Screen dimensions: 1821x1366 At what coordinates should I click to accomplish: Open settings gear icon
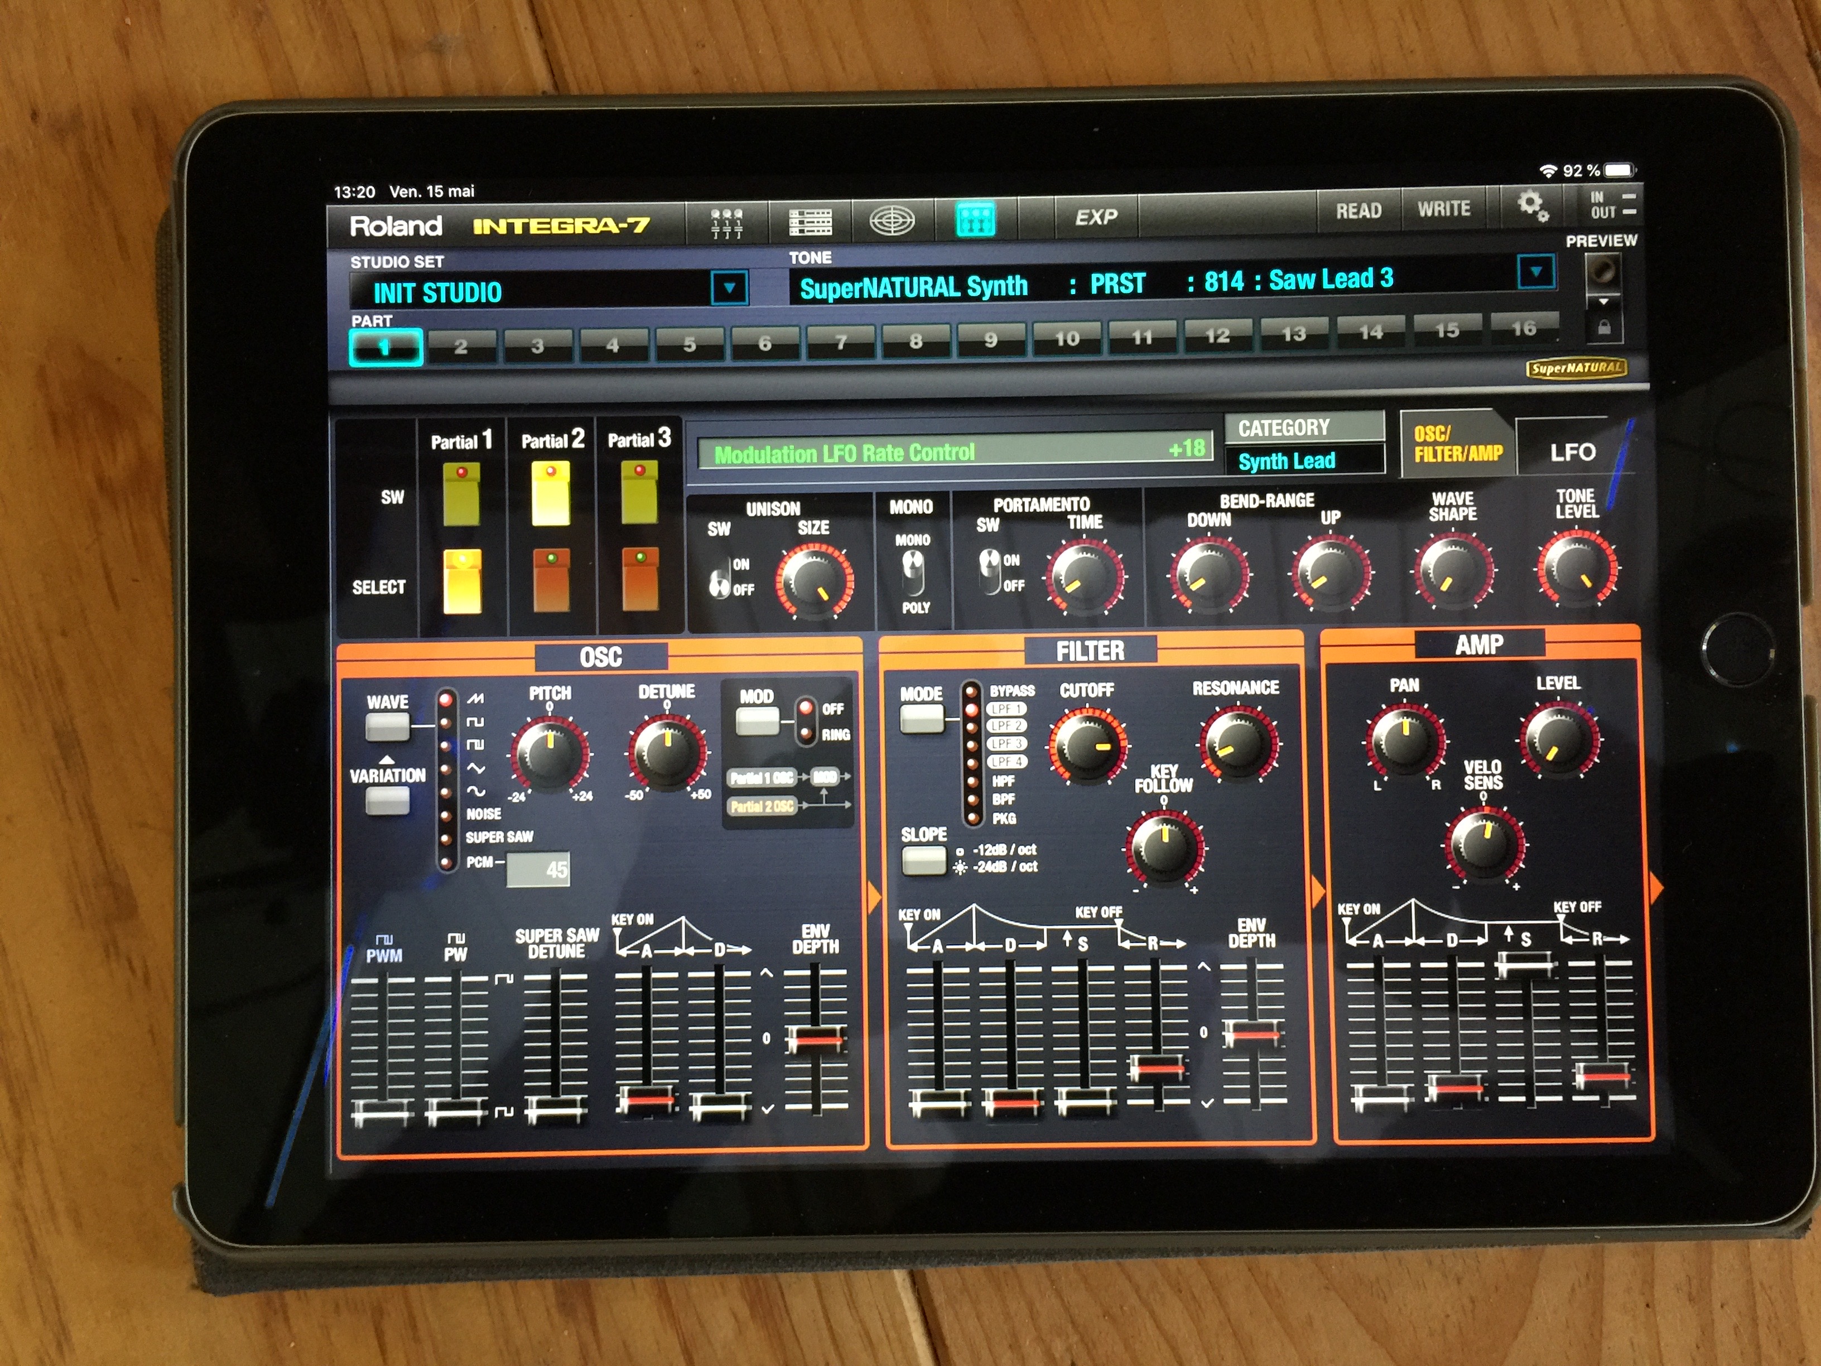coord(1531,205)
